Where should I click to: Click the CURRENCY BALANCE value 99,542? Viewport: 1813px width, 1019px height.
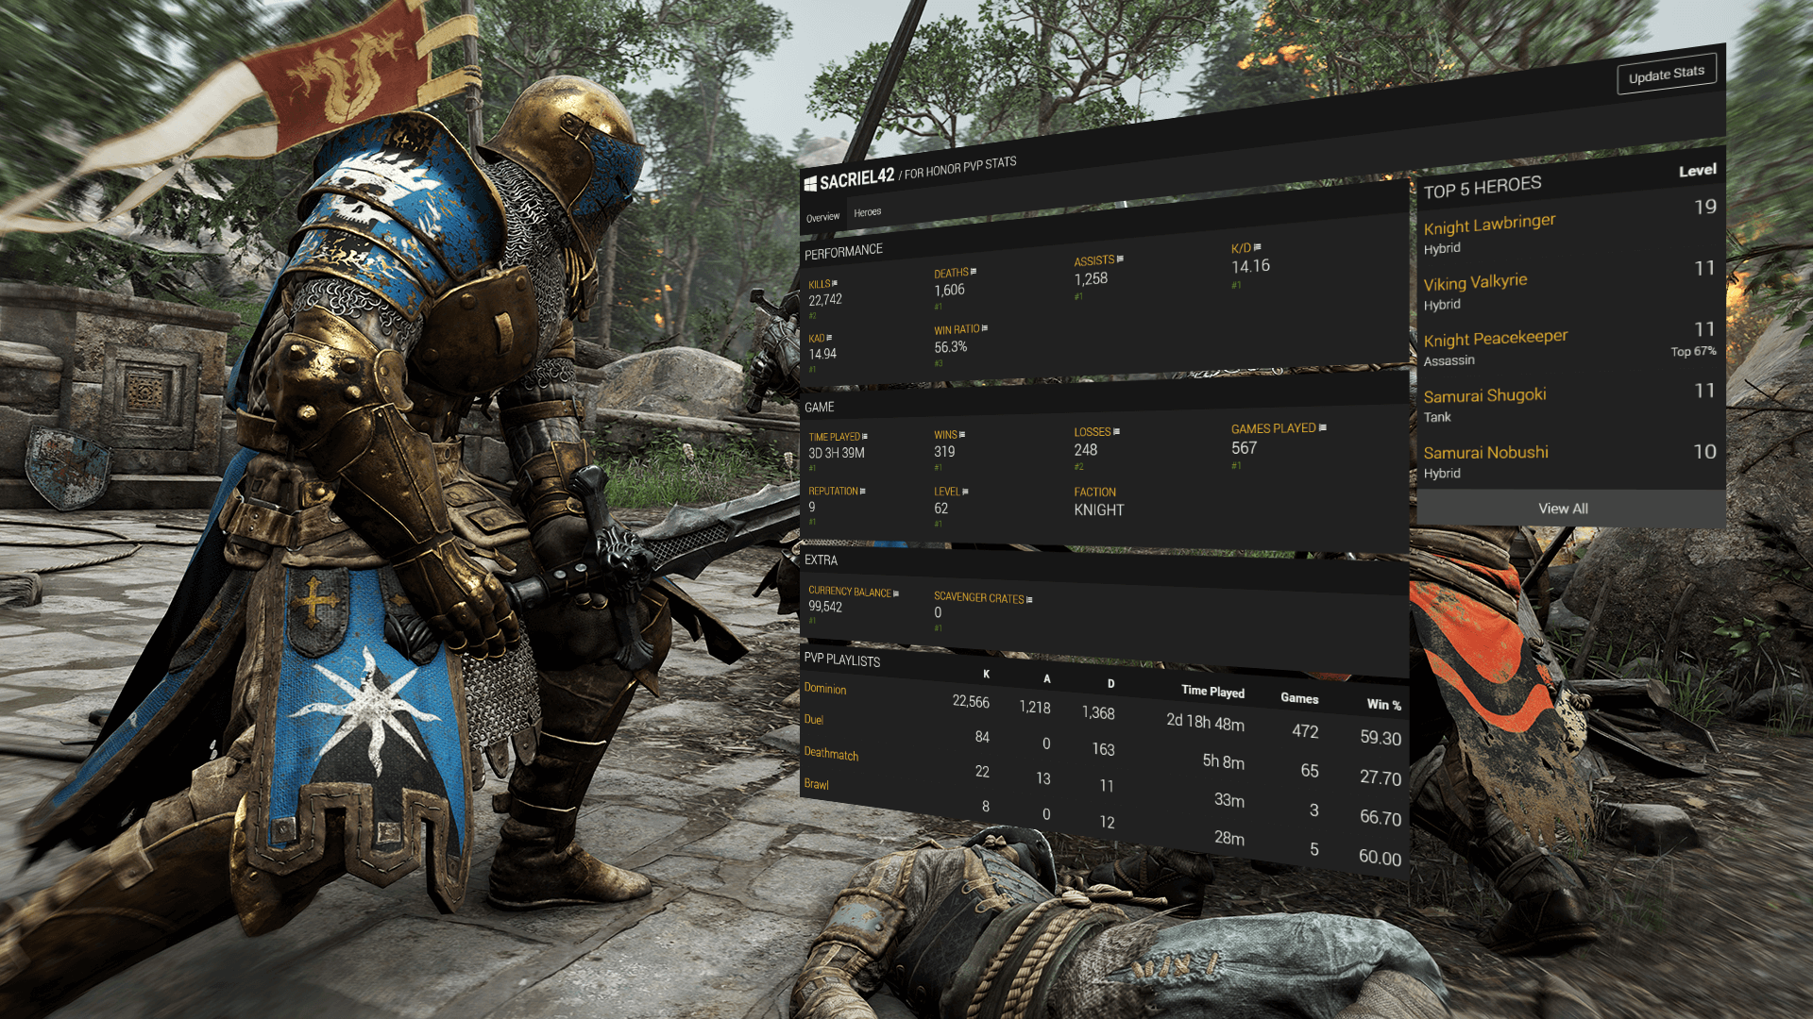pyautogui.click(x=824, y=607)
